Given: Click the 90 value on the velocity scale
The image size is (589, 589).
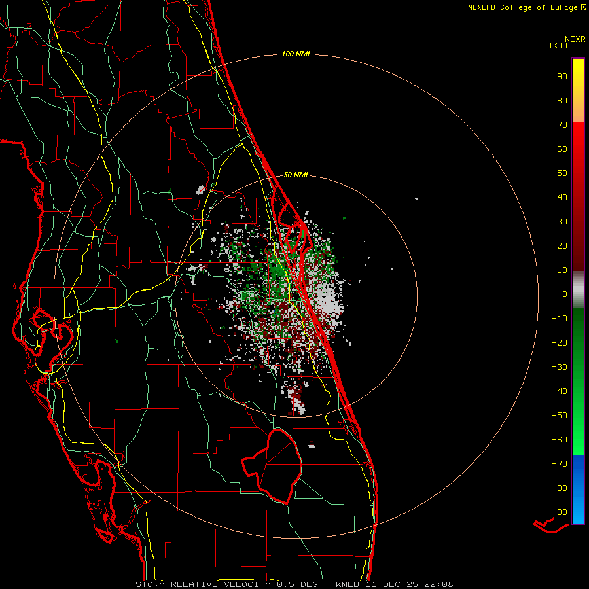Looking at the screenshot, I should click(562, 77).
